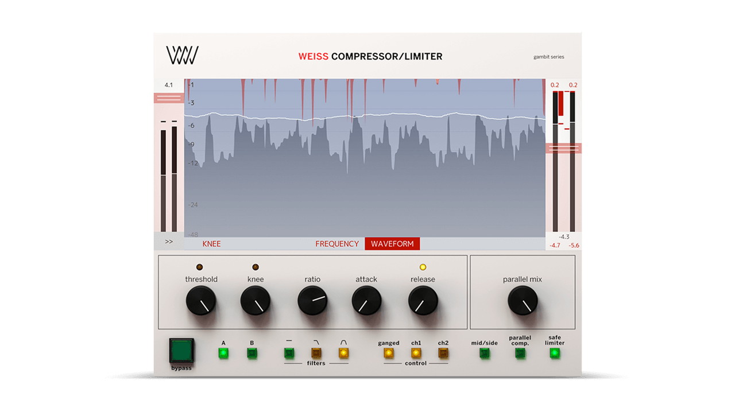Toggle the large green bypass button
Screen dimensions: 735x404
click(x=181, y=350)
